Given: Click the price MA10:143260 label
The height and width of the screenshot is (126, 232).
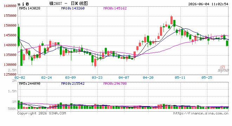Looking at the screenshot, I should tap(73, 8).
